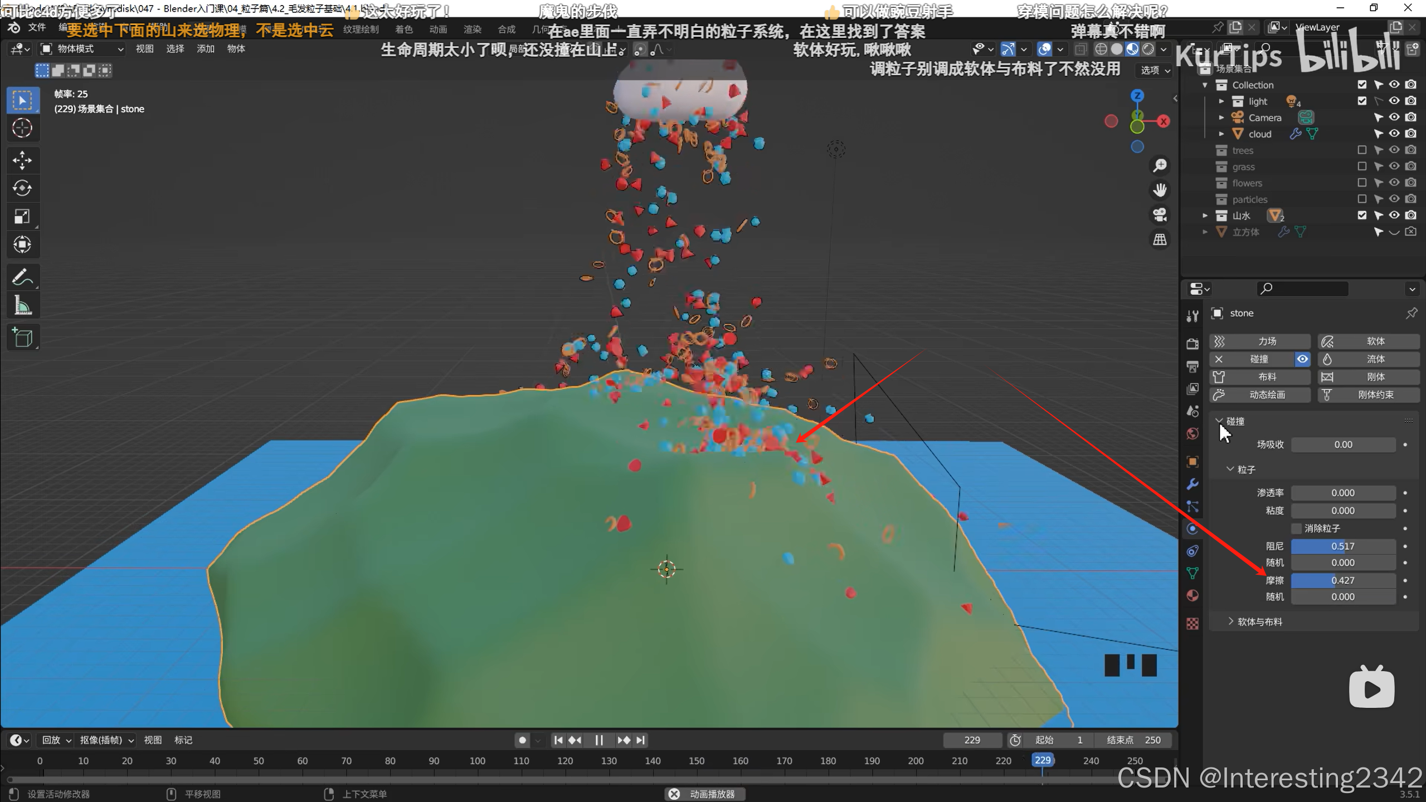Viewport: 1426px width, 802px height.
Task: Hide the cloud object with eye icon
Action: [x=1394, y=134]
